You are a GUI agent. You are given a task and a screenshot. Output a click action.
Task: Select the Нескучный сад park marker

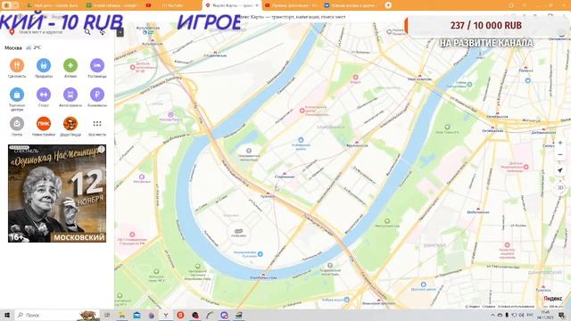pos(387,221)
